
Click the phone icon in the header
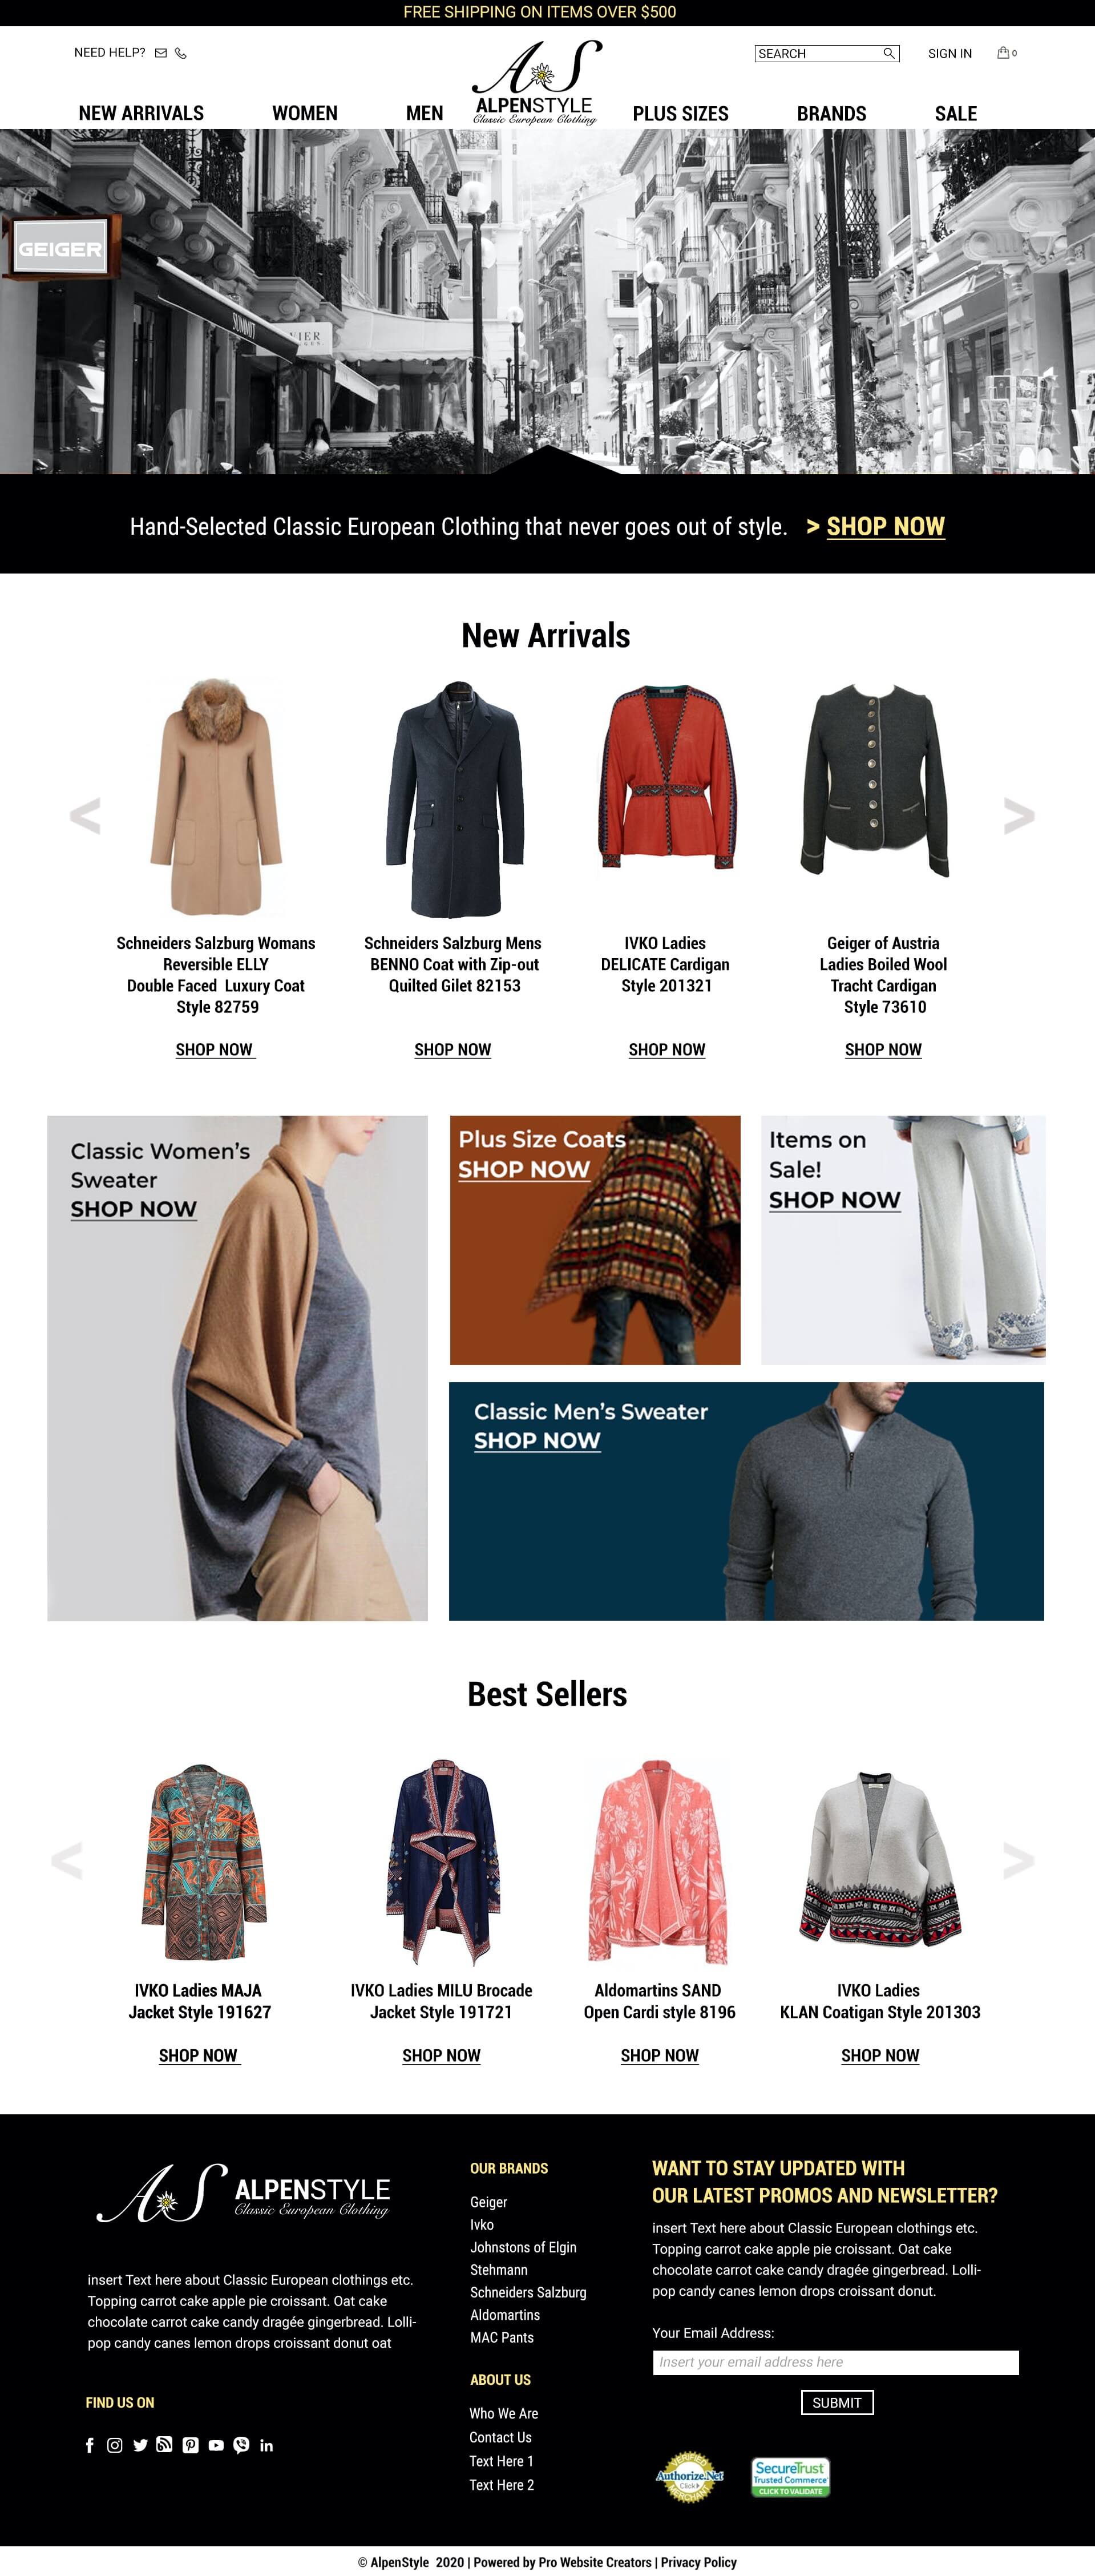181,53
